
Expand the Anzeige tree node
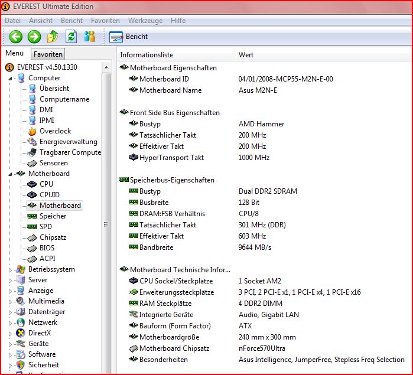click(x=10, y=291)
